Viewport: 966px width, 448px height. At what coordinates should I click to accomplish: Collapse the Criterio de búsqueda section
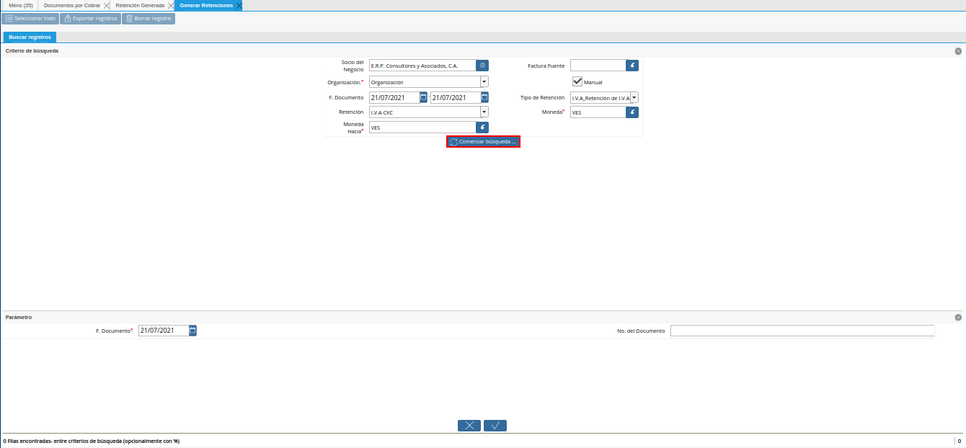tap(958, 51)
